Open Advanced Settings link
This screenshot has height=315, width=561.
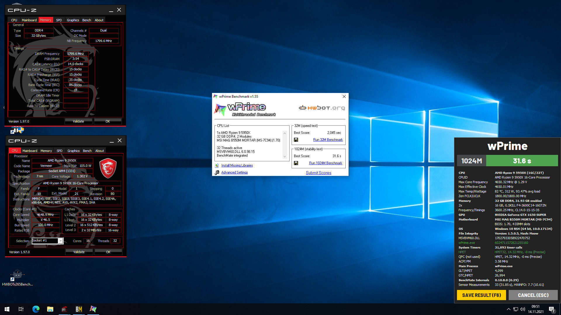tap(235, 173)
